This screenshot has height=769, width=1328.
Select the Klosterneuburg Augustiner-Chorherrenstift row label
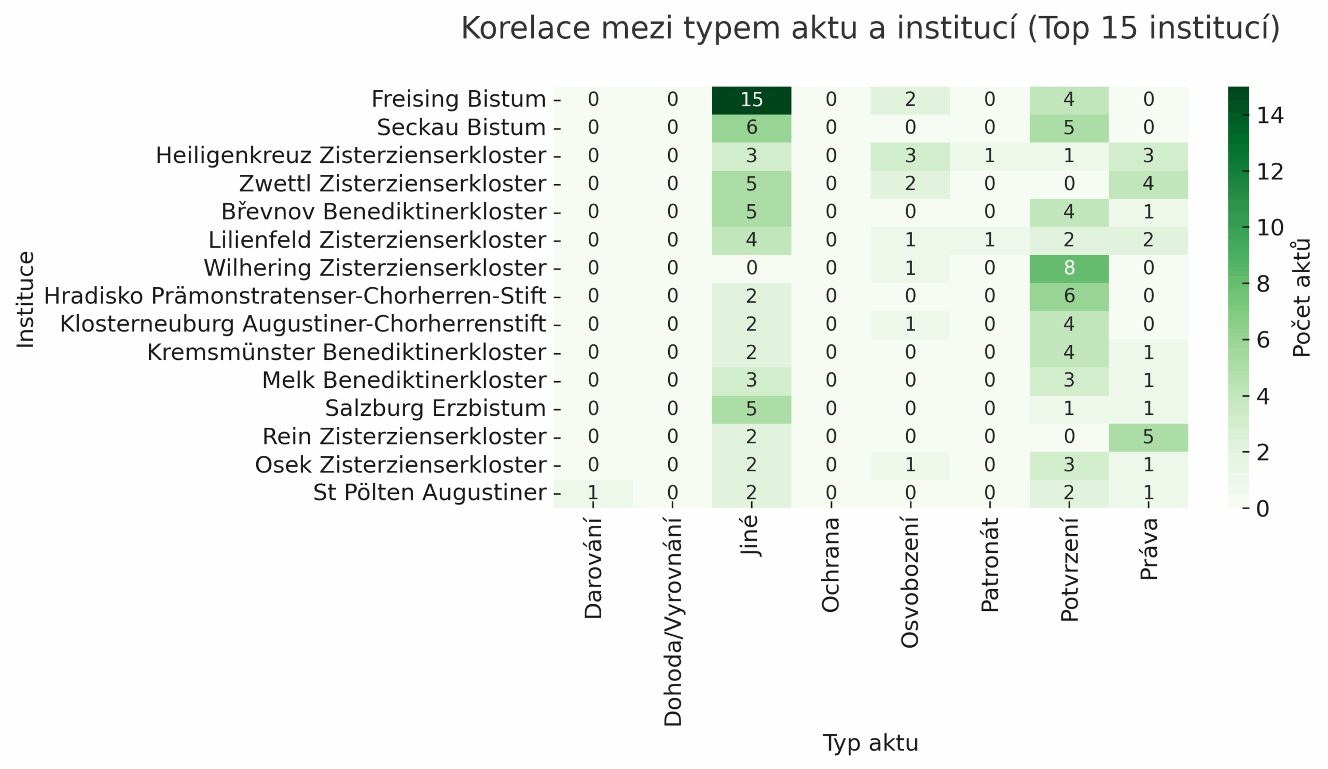pyautogui.click(x=302, y=324)
